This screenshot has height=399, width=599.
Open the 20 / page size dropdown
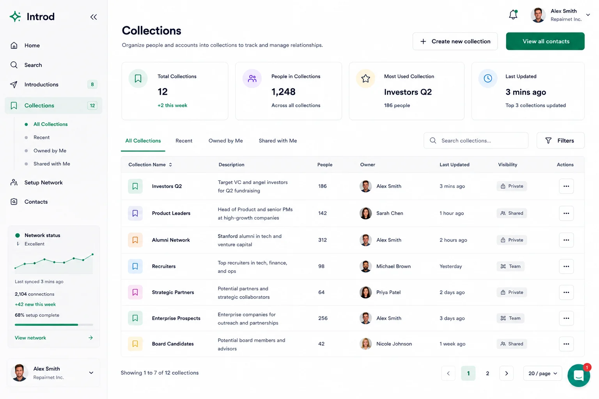543,373
